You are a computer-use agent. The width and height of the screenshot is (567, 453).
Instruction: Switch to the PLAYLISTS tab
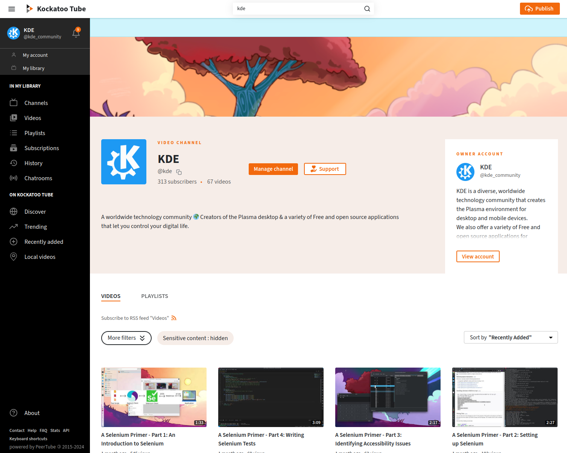(155, 296)
